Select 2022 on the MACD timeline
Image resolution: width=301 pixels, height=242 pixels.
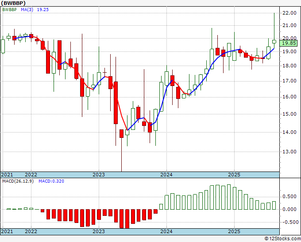[31, 231]
